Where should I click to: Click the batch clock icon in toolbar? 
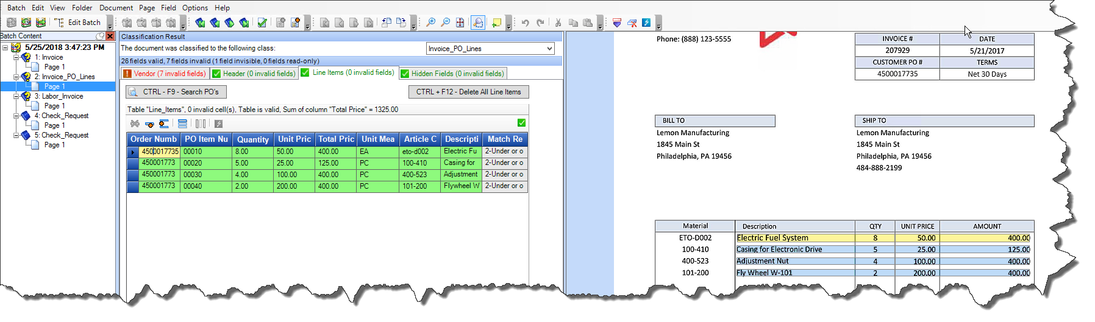click(x=26, y=23)
